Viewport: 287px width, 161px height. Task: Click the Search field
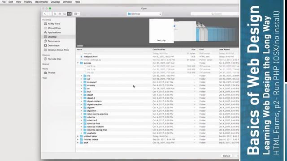(x=215, y=14)
